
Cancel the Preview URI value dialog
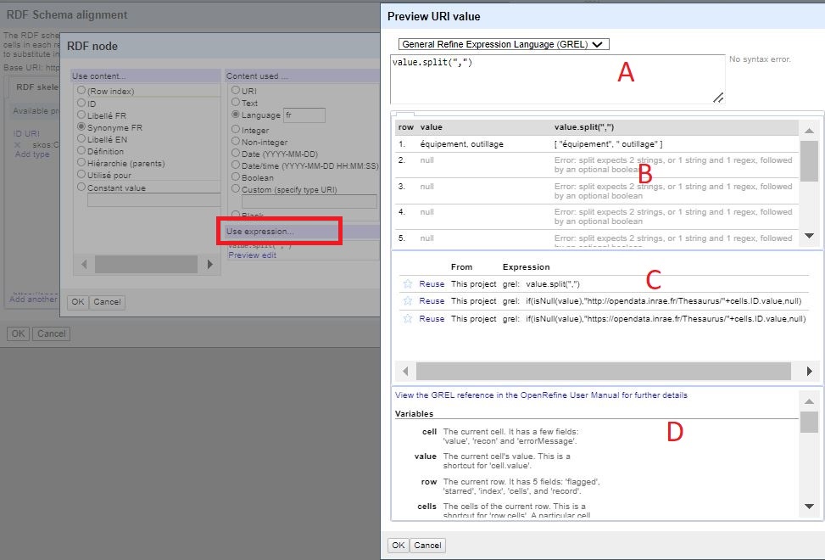point(428,545)
